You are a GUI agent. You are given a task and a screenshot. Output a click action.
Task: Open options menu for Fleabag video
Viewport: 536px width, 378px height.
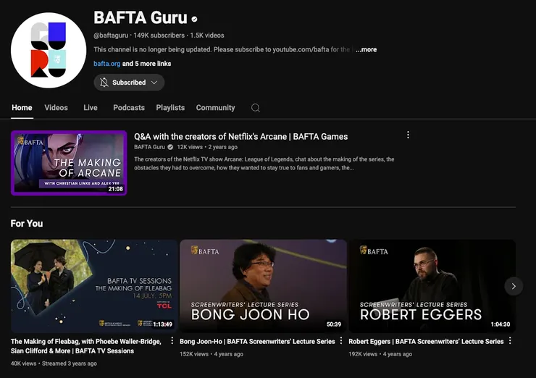pyautogui.click(x=172, y=341)
